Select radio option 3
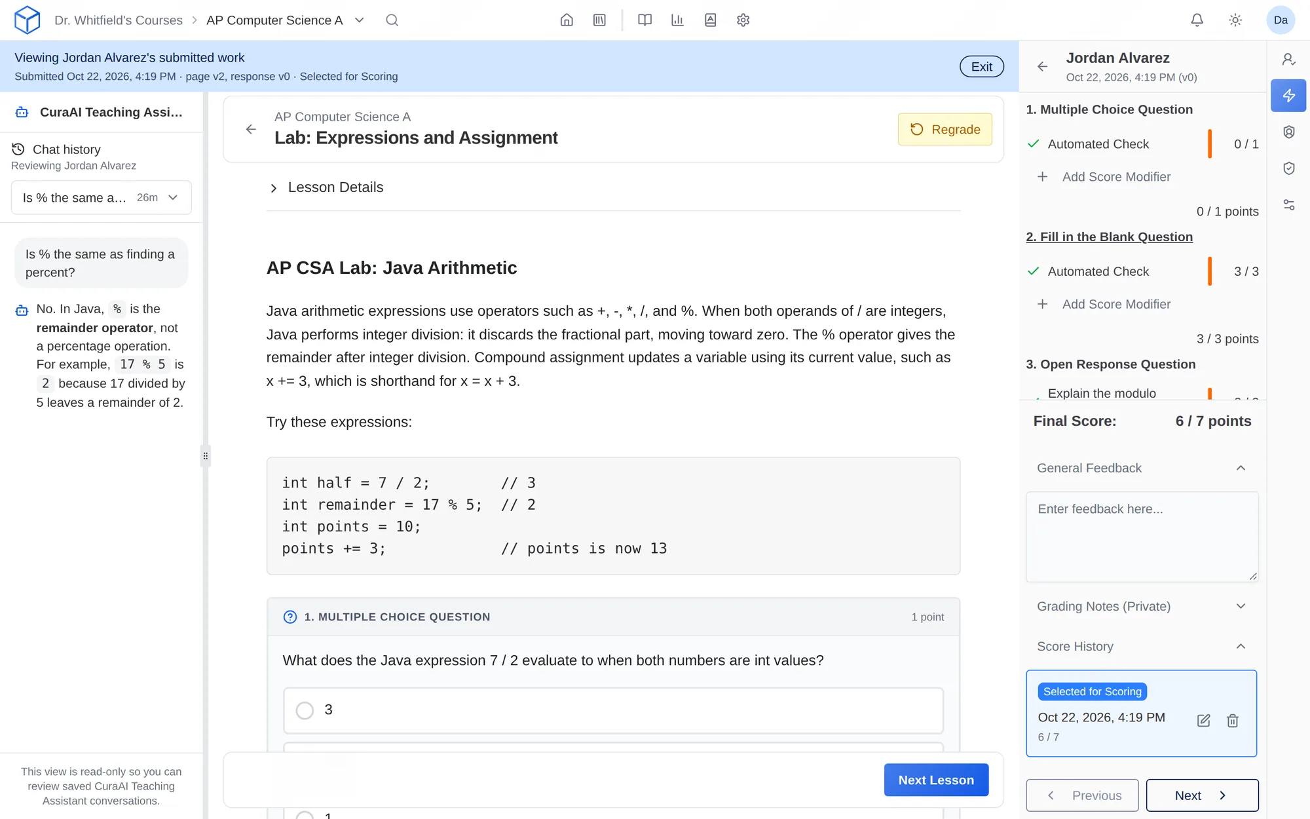The height and width of the screenshot is (819, 1310). [x=305, y=710]
